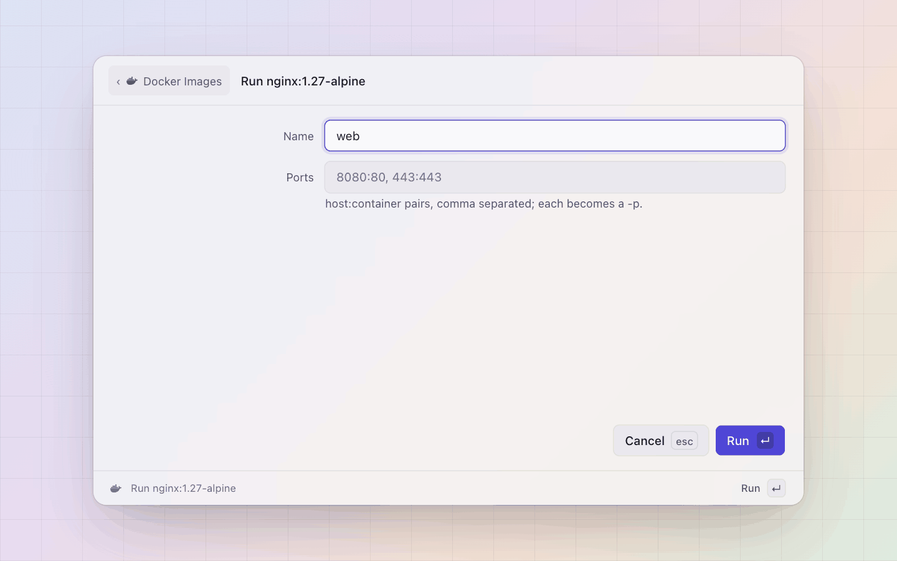Click the purple Run button
This screenshot has height=561, width=897.
750,441
